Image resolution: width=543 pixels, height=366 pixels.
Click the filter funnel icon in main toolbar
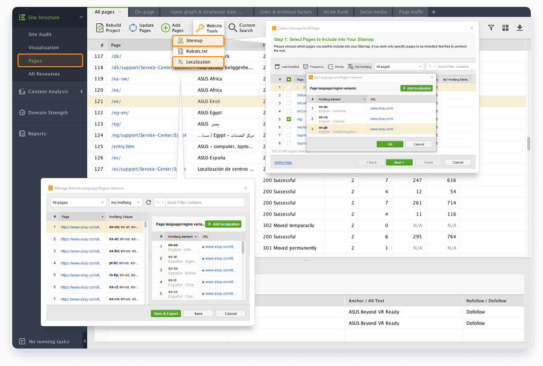(491, 28)
